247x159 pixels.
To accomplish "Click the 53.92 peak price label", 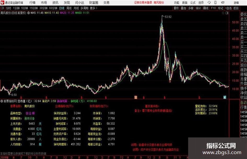I will coord(168,17).
